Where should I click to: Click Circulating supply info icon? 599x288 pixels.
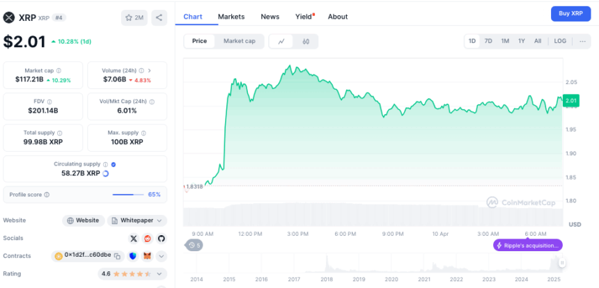coord(105,164)
